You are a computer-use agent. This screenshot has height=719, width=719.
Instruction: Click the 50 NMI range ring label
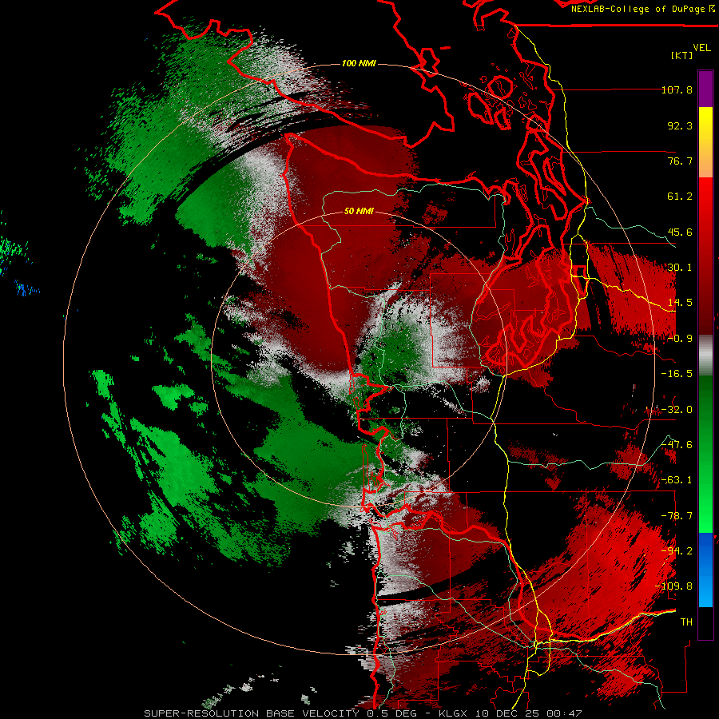tap(359, 212)
